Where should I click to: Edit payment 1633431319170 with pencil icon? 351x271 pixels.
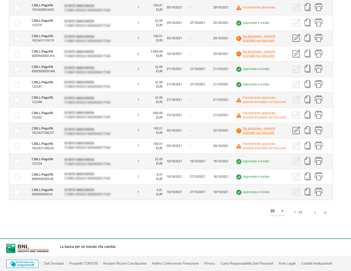click(x=296, y=38)
